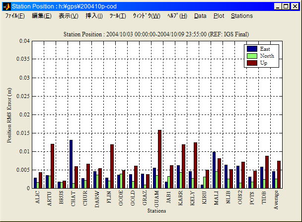Click the Position RMS Error y-axis label
Screen dimensions: 302x222
click(x=9, y=115)
